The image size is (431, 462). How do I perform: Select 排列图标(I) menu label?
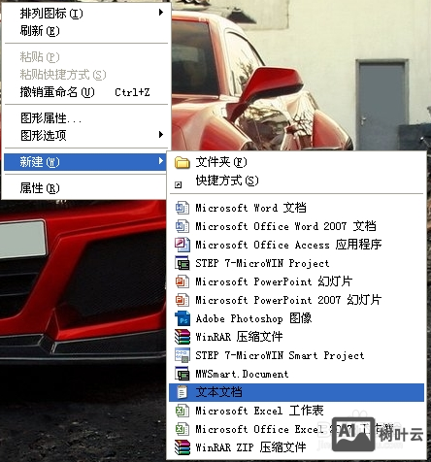tap(51, 14)
